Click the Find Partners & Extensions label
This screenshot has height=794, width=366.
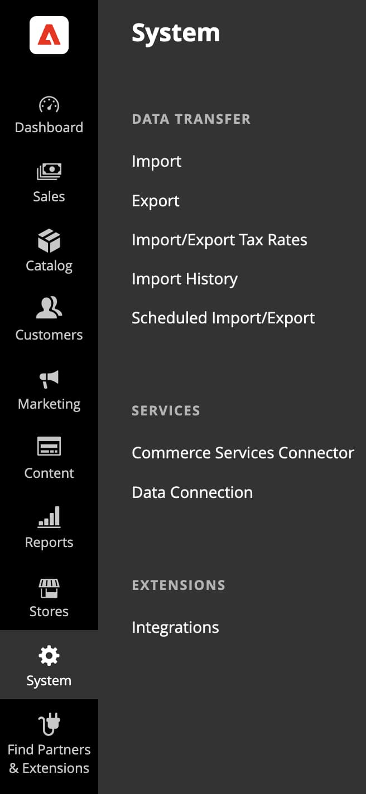pos(49,759)
